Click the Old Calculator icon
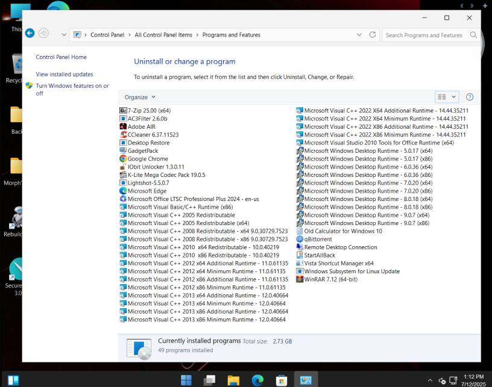492x387 pixels. pyautogui.click(x=300, y=231)
